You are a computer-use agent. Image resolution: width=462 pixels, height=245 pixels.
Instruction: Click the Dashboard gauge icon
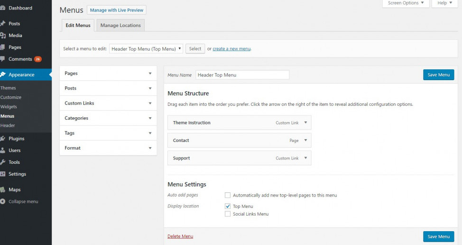coord(2,8)
